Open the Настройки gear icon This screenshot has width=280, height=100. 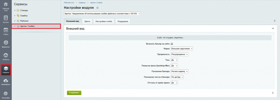point(6,93)
